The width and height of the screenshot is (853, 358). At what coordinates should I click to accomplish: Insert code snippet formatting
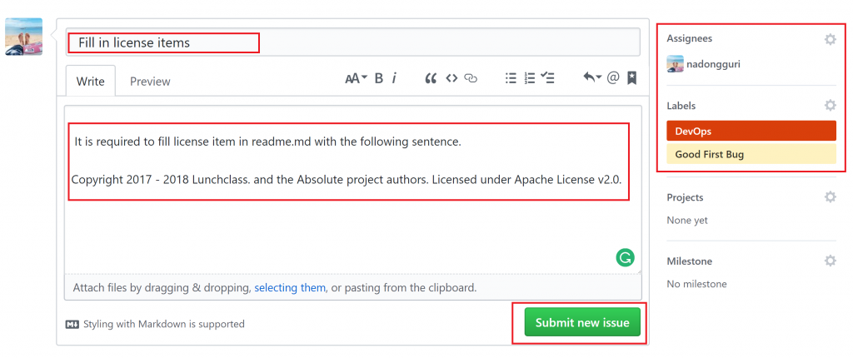click(x=451, y=78)
